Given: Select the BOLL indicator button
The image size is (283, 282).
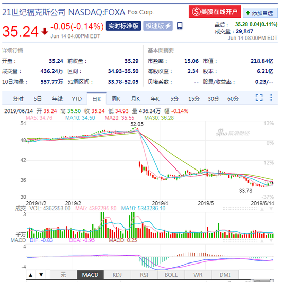Looking at the screenshot, I should click(171, 275).
